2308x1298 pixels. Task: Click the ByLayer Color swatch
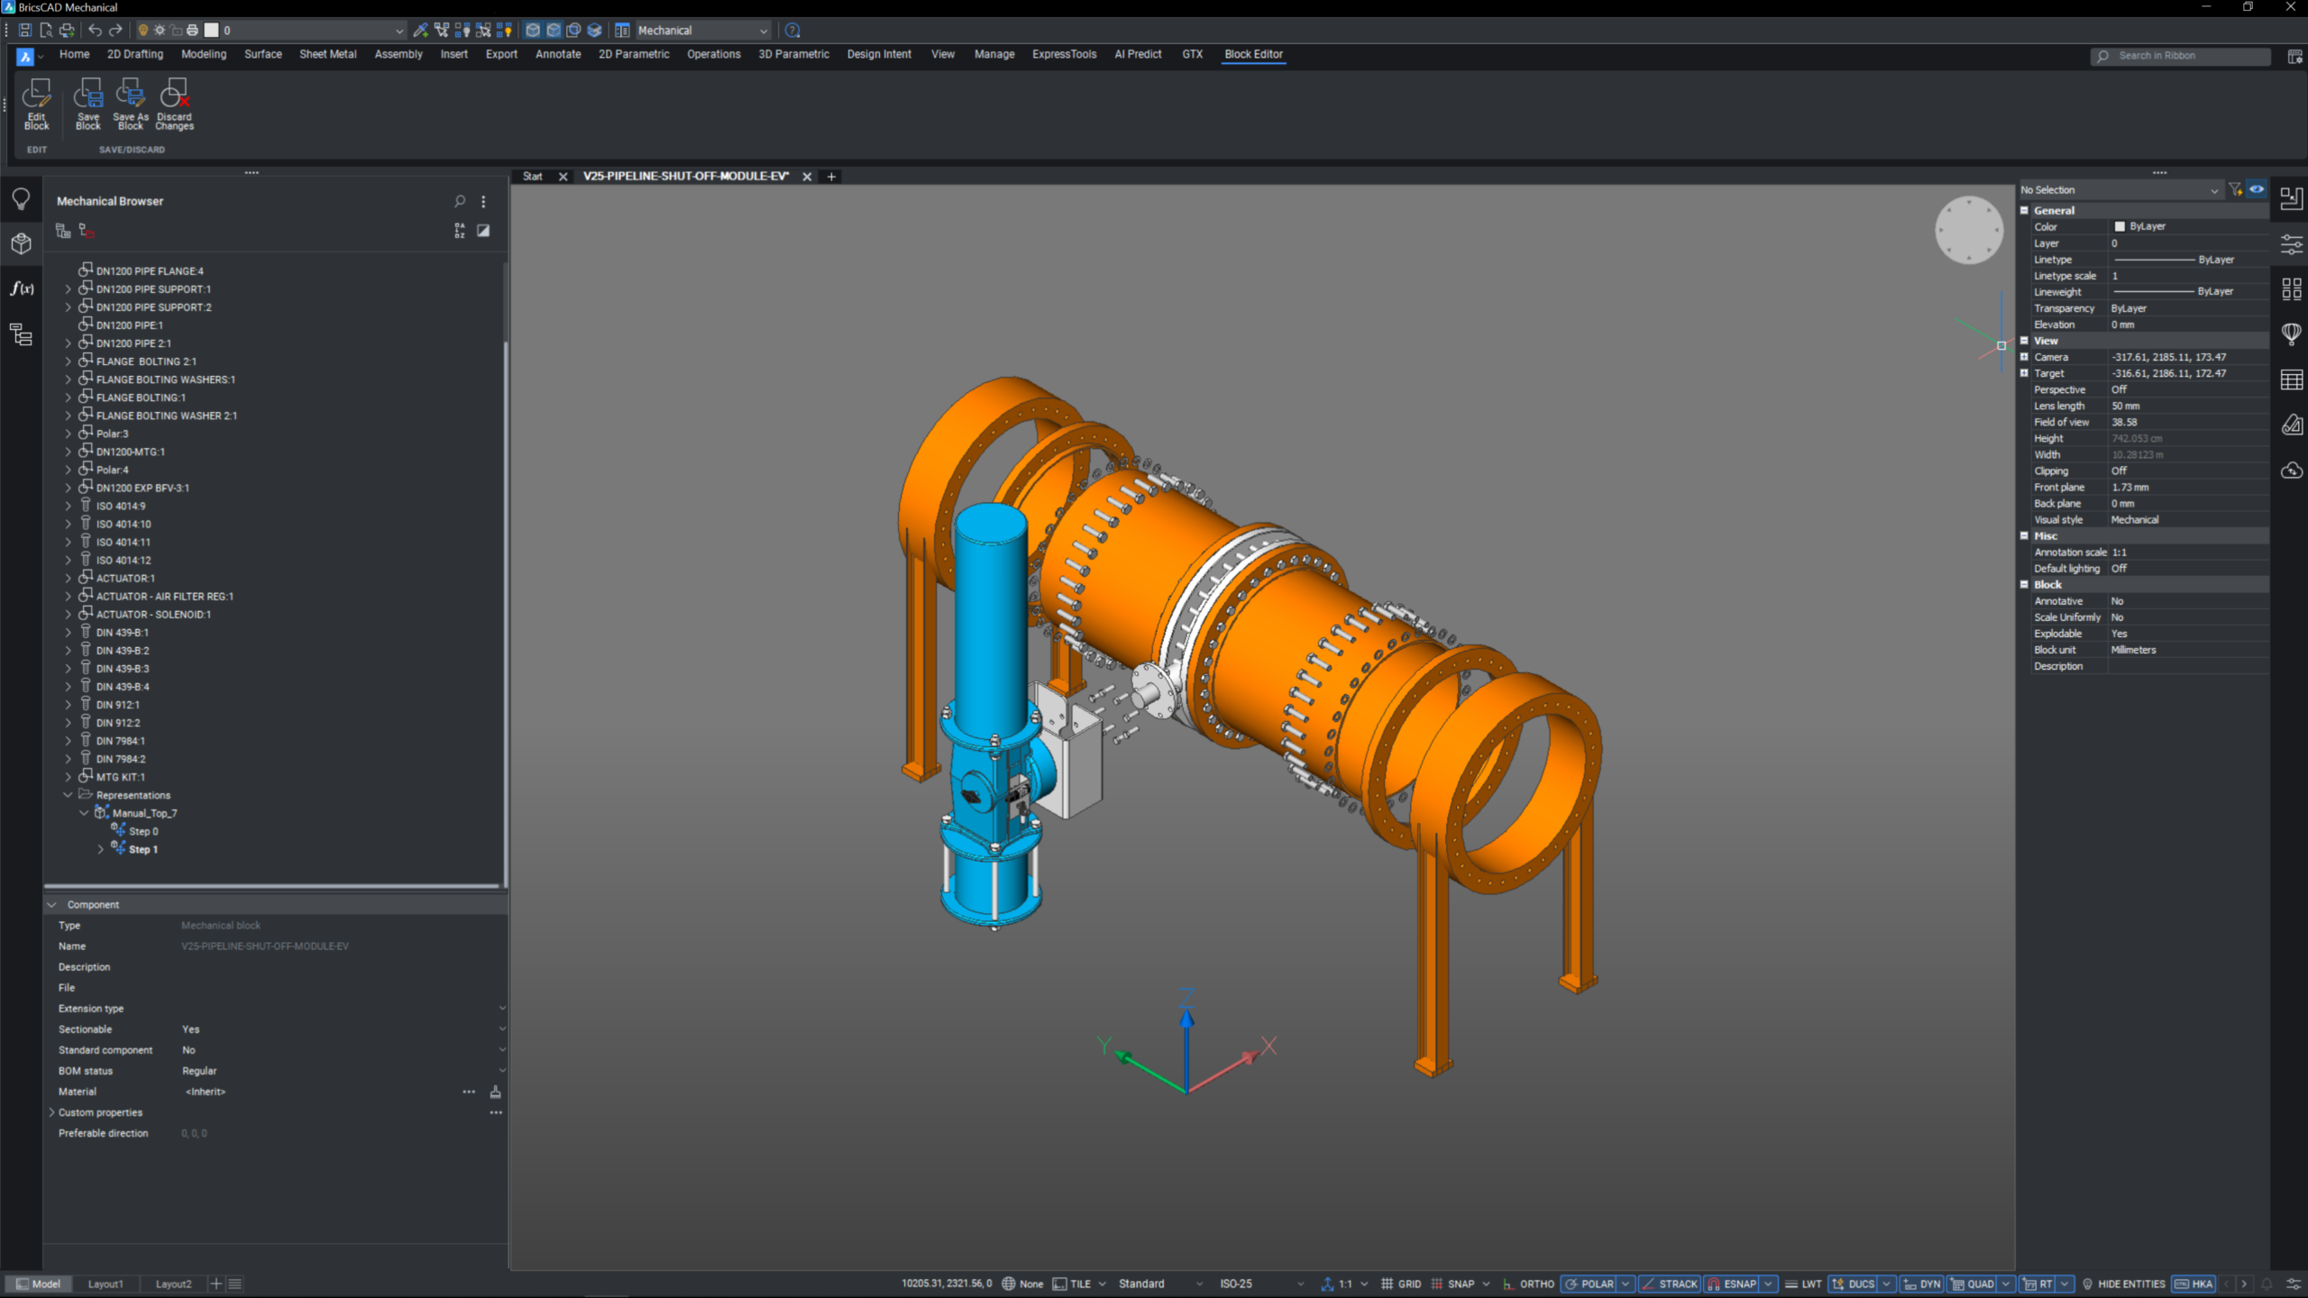[2120, 226]
